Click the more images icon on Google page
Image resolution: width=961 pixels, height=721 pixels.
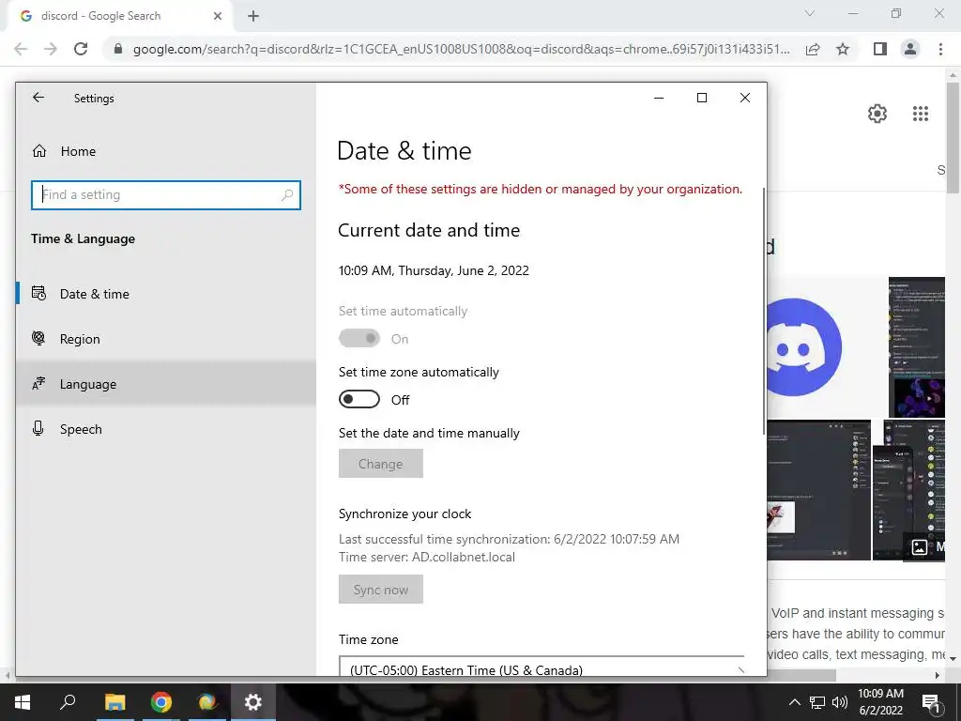click(x=920, y=547)
